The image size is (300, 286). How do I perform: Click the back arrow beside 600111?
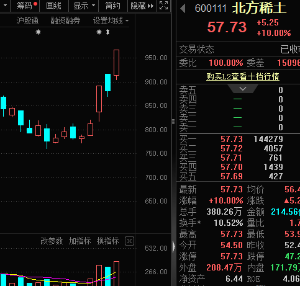[183, 9]
